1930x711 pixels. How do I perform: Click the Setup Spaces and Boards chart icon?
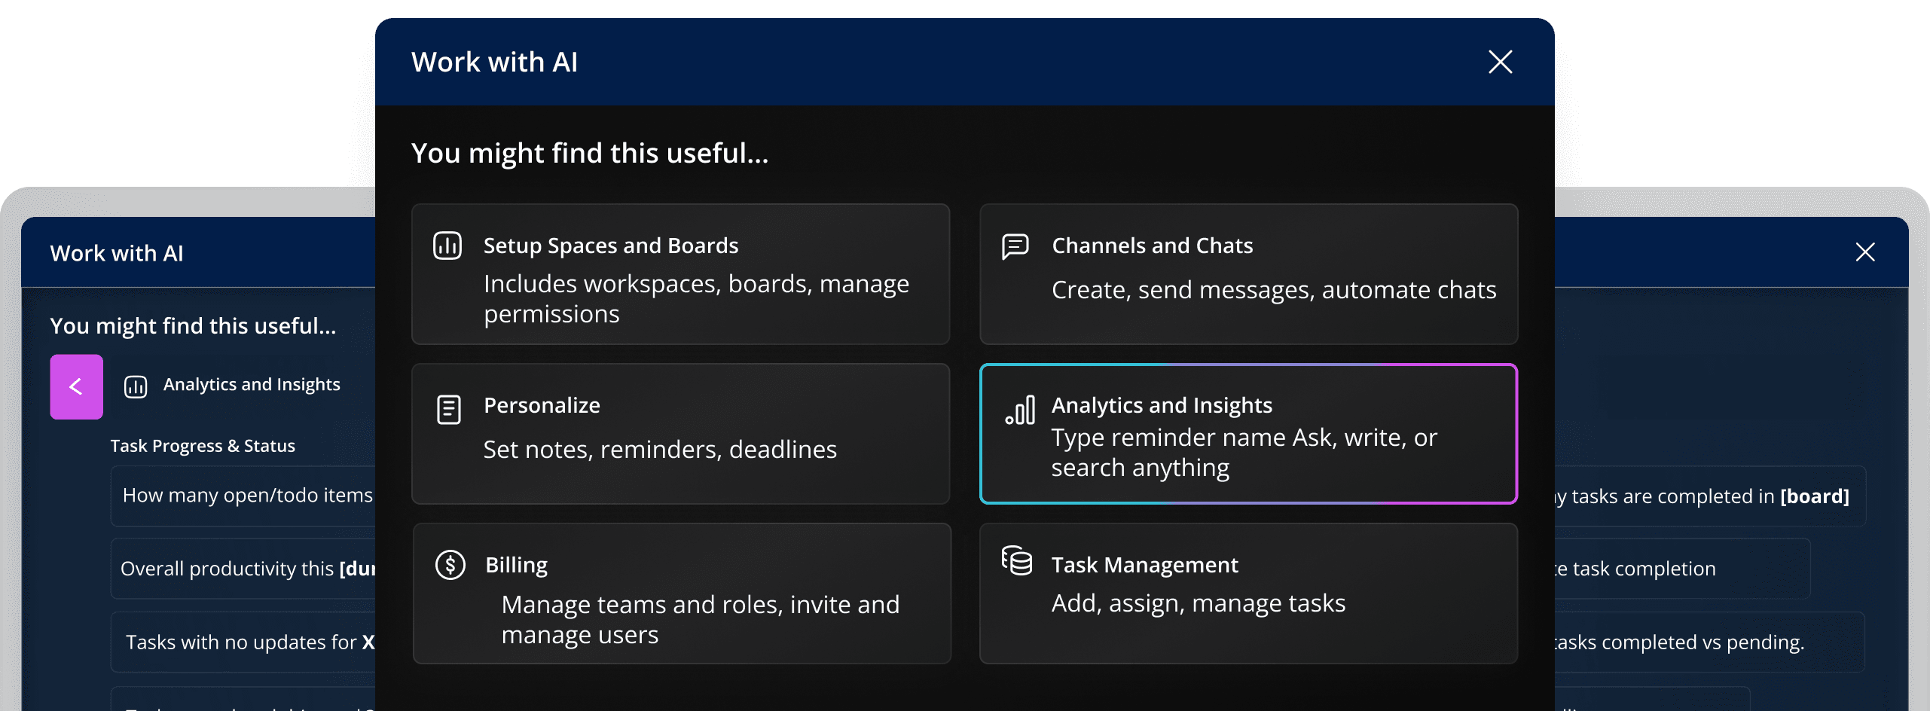(x=447, y=246)
